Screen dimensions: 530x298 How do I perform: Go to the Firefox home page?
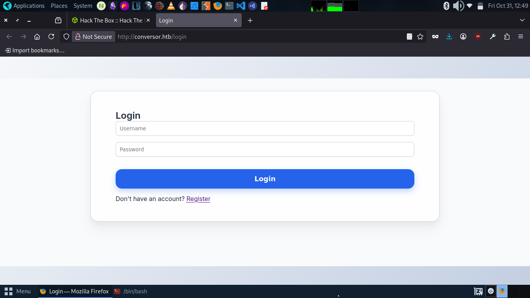click(x=37, y=36)
